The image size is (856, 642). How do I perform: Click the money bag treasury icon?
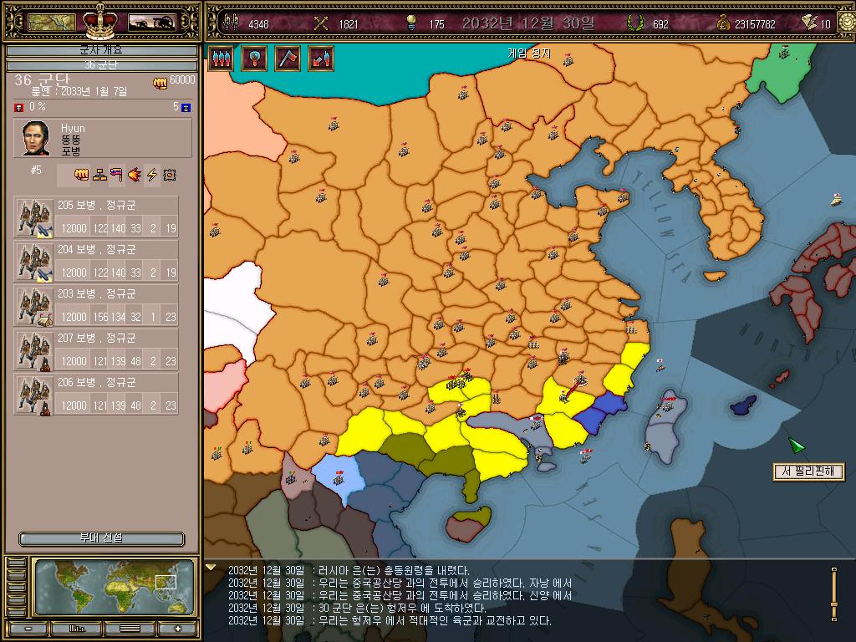click(x=723, y=23)
